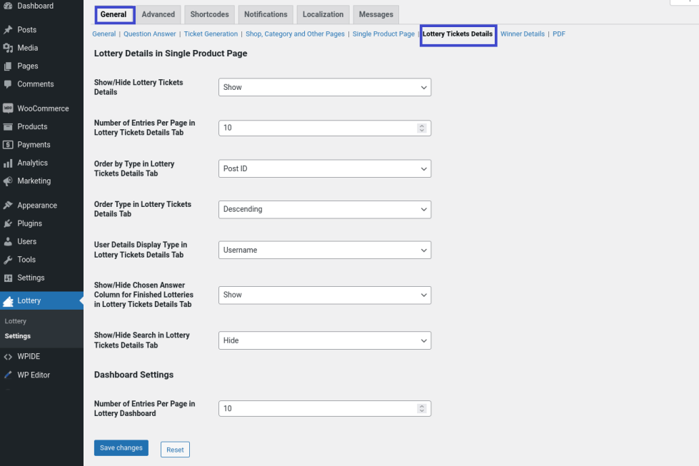Click the Tools wrench icon

pyautogui.click(x=8, y=260)
